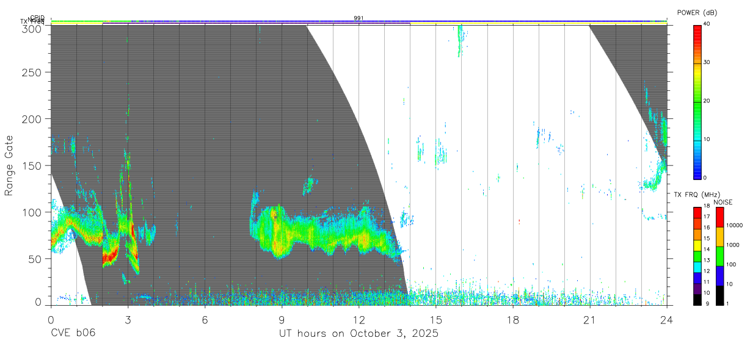The height and width of the screenshot is (346, 750).
Task: Click the 20 dB tick on power colorbar
Action: [x=706, y=101]
